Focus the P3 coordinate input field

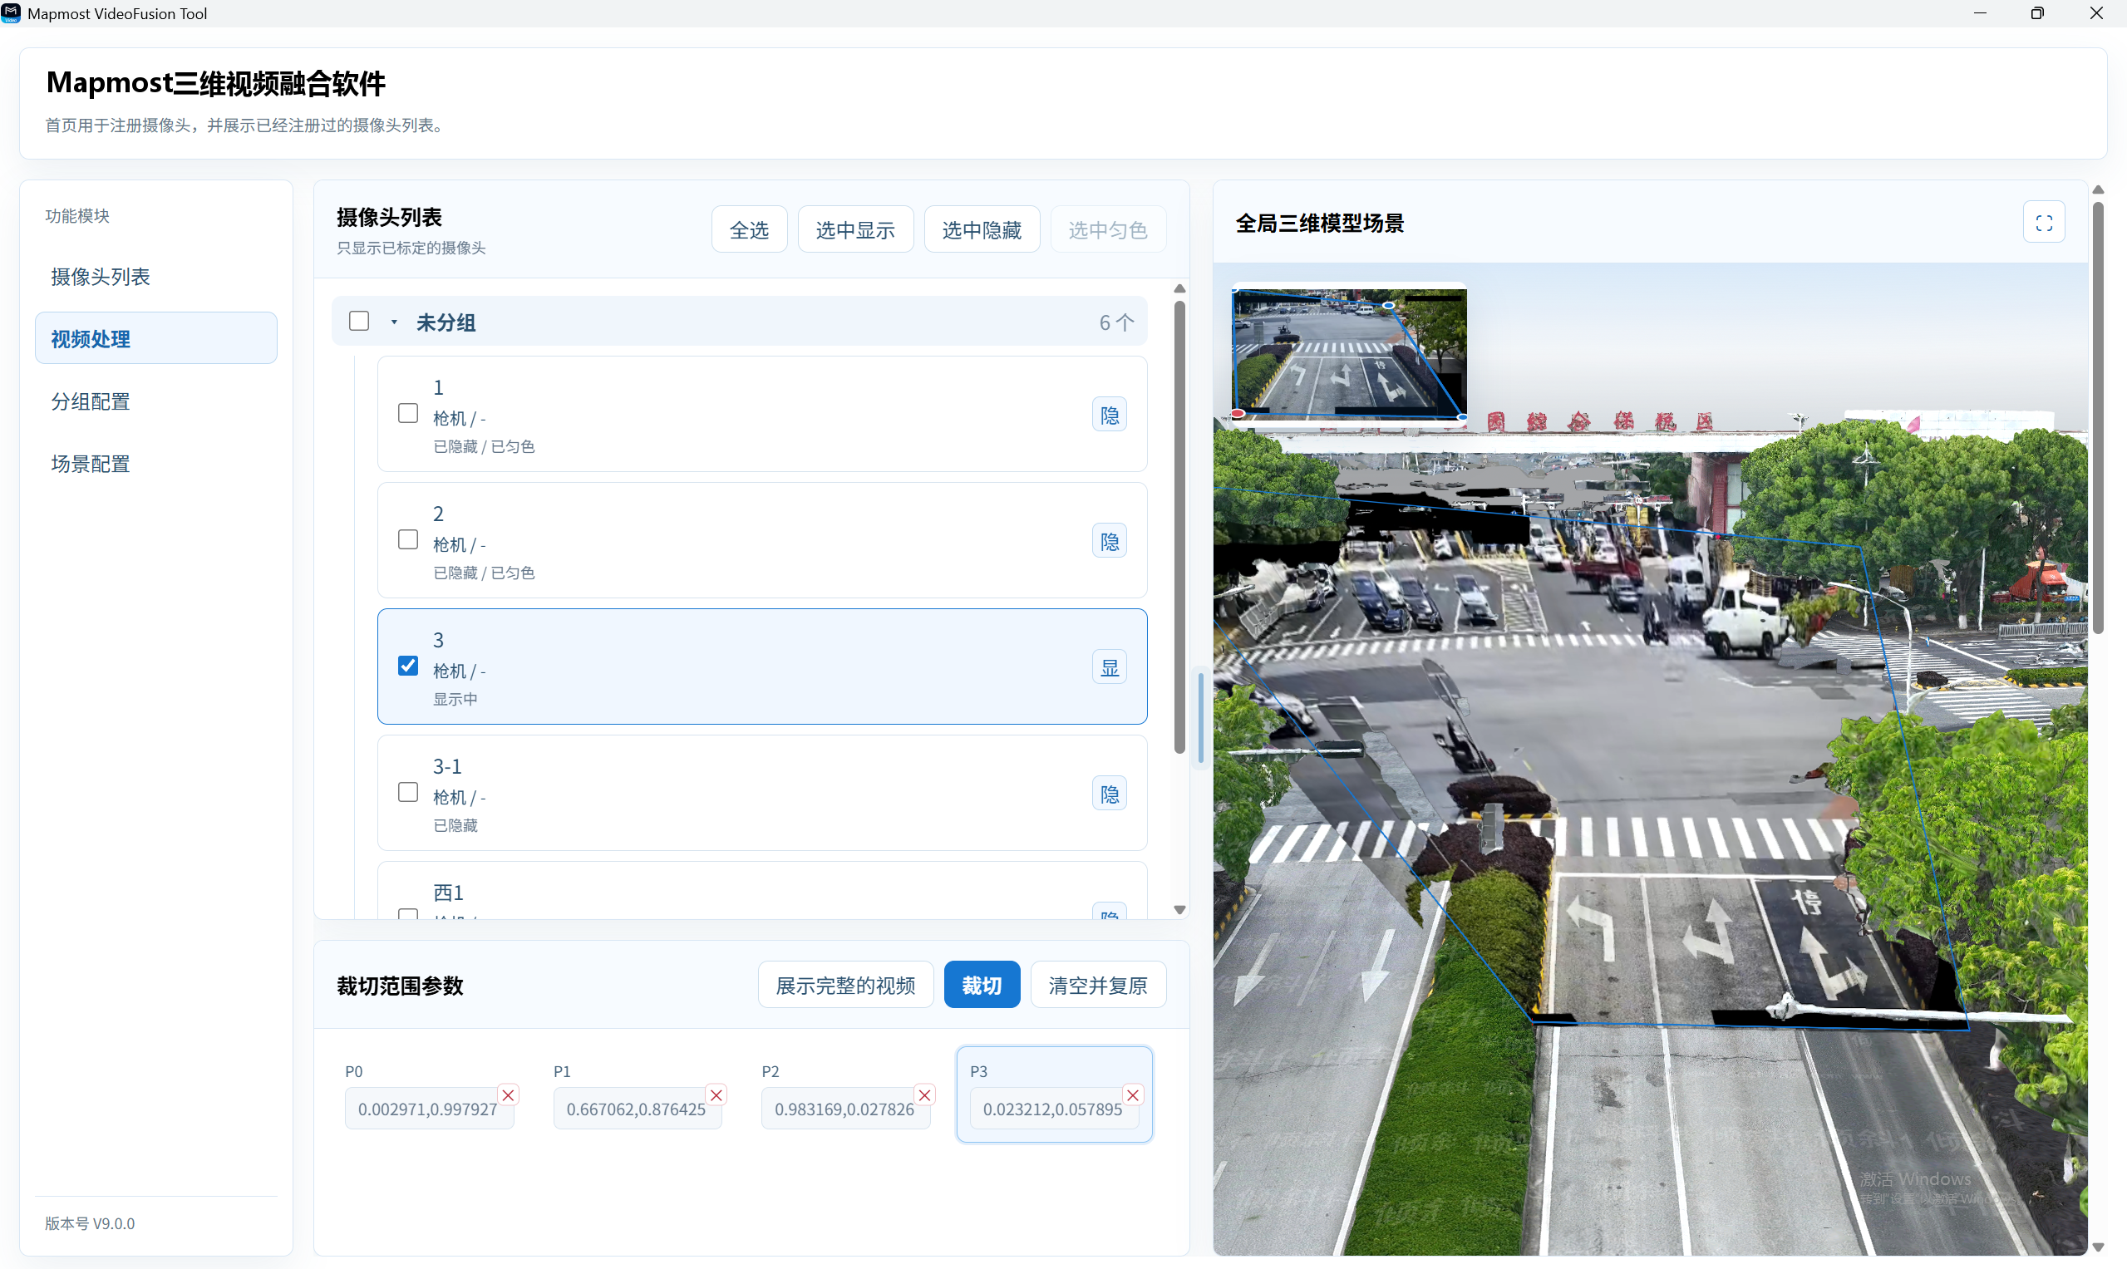(x=1054, y=1109)
